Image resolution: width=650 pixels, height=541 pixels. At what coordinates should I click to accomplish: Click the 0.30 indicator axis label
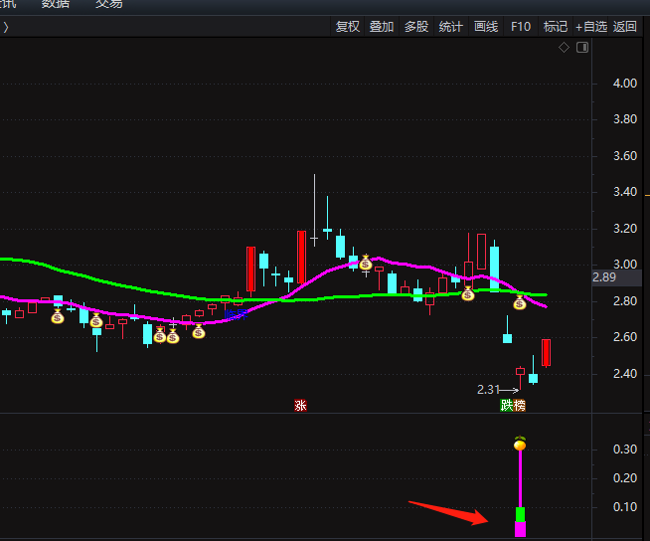click(x=625, y=450)
